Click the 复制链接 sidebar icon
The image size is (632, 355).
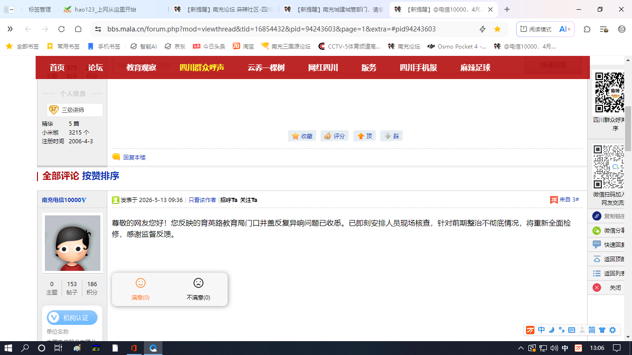(597, 216)
